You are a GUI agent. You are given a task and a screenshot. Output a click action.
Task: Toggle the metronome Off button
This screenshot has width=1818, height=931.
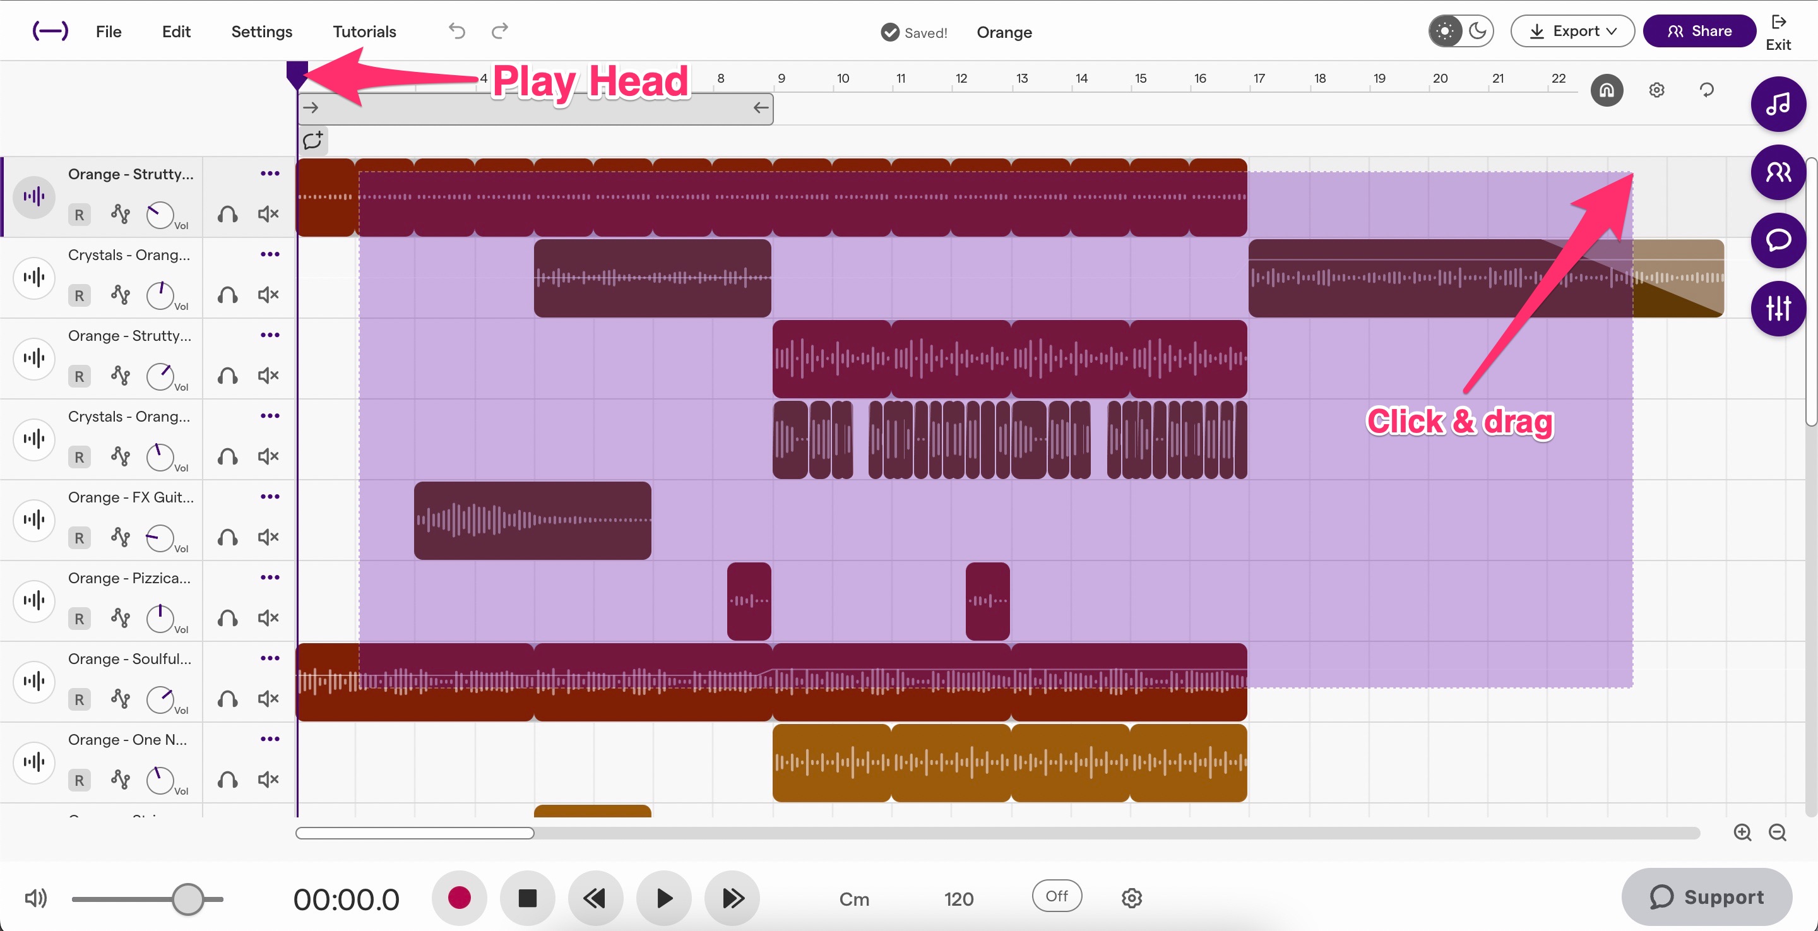[x=1057, y=896]
